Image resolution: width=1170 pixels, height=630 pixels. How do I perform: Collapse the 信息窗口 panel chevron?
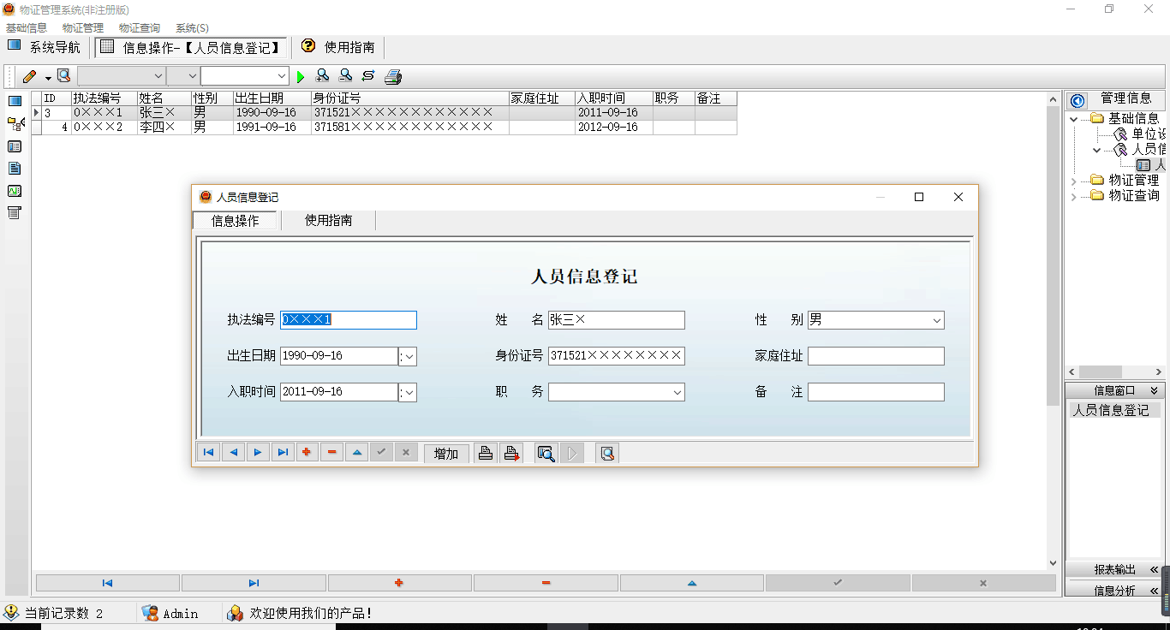[x=1154, y=390]
